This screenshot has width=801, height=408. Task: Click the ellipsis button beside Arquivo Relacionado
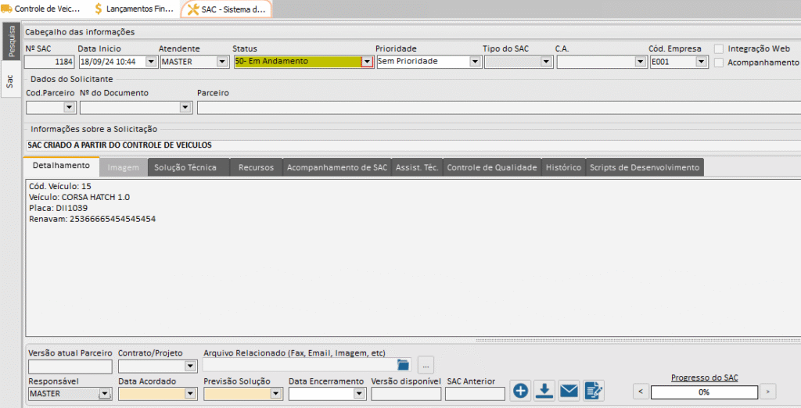(x=426, y=365)
